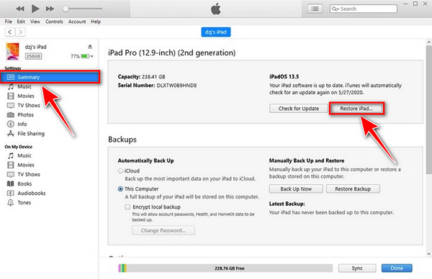Screen dimensions: 432x279
Task: Click the vertical scrollbar thumb
Action: 428,109
